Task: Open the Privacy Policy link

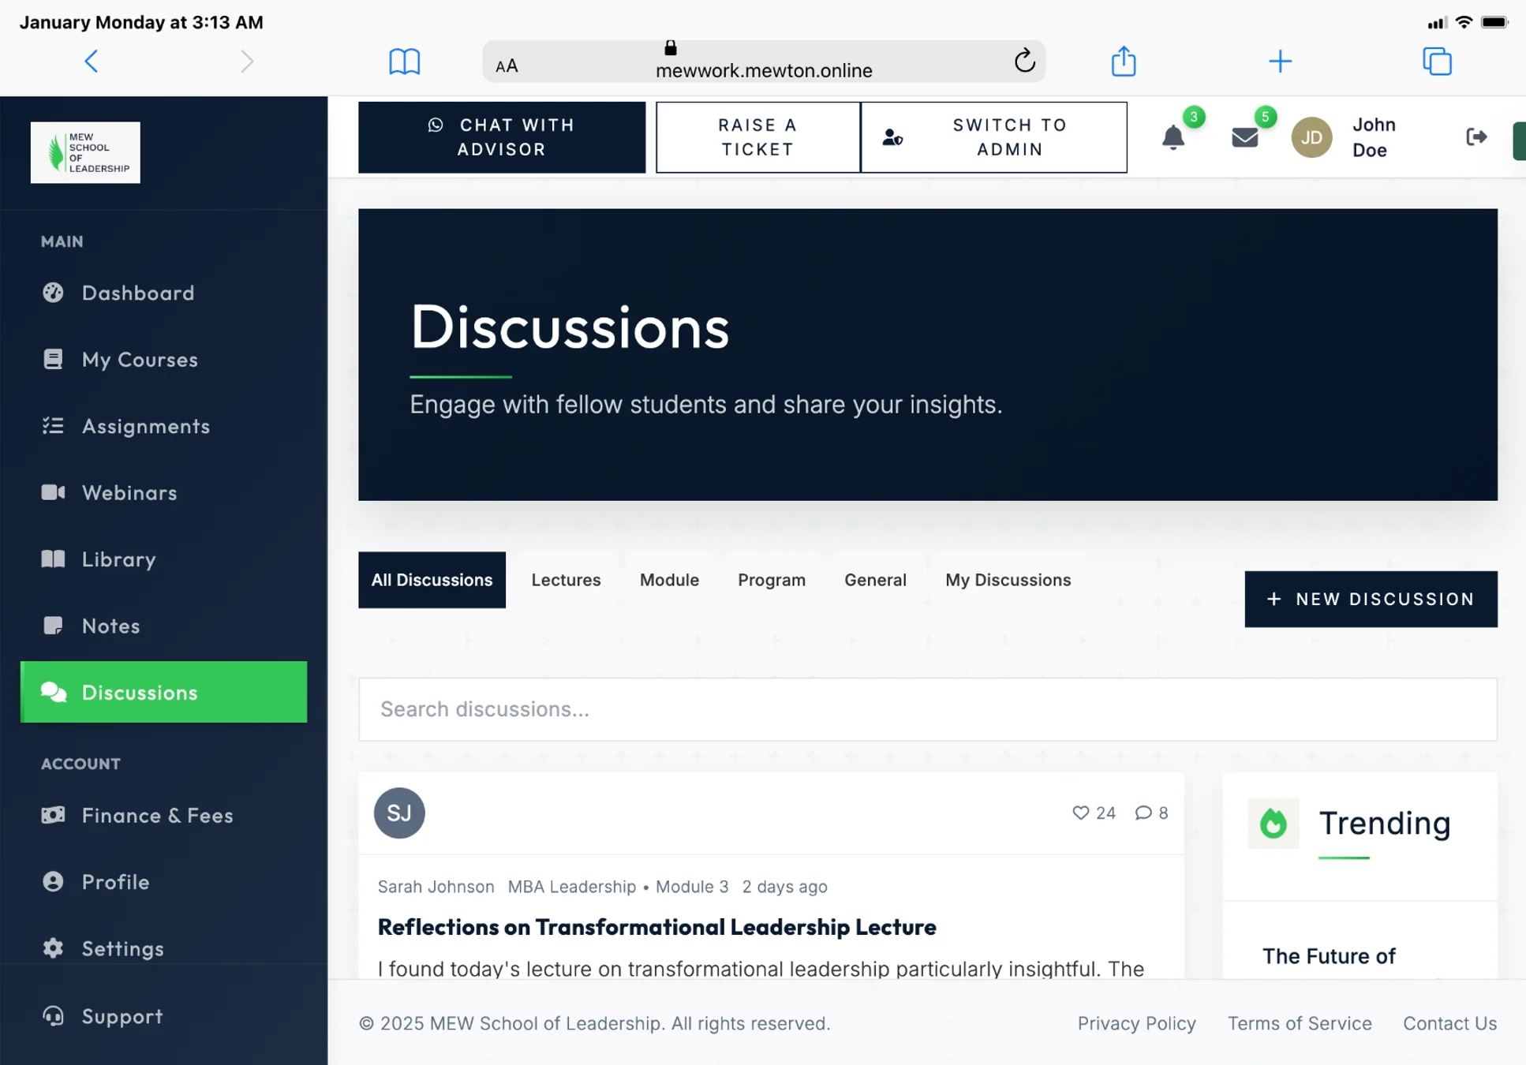Action: pos(1136,1022)
